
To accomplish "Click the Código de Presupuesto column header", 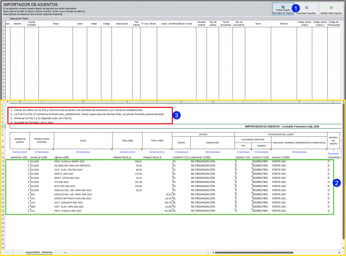I will (x=333, y=24).
